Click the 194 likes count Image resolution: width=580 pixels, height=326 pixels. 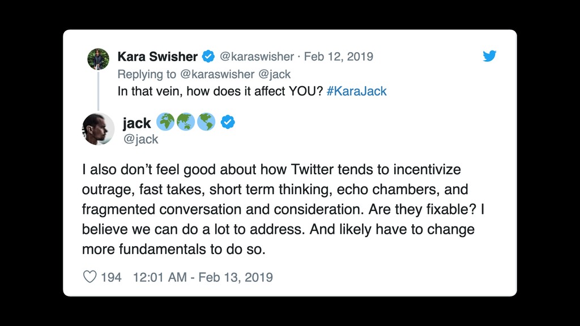coord(111,277)
